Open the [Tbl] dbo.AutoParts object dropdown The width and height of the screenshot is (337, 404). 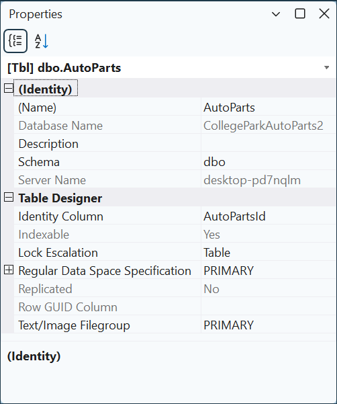[326, 67]
